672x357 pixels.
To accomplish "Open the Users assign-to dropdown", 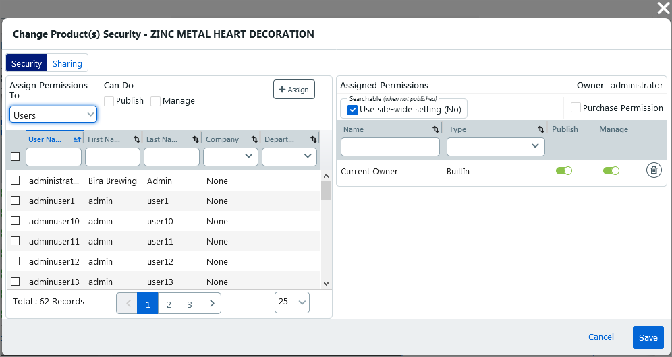I will [x=53, y=115].
